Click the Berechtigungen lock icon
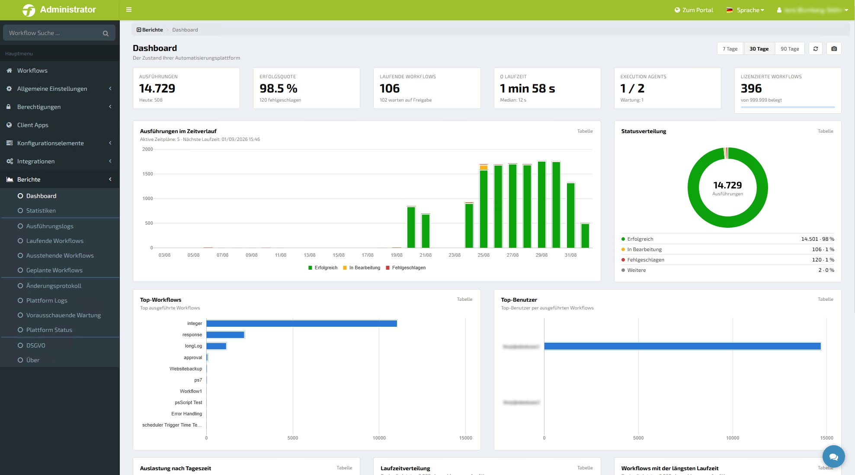855x475 pixels. 9,107
